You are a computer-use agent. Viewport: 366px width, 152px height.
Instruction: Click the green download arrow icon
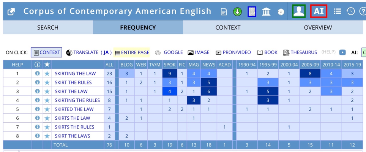(237, 12)
